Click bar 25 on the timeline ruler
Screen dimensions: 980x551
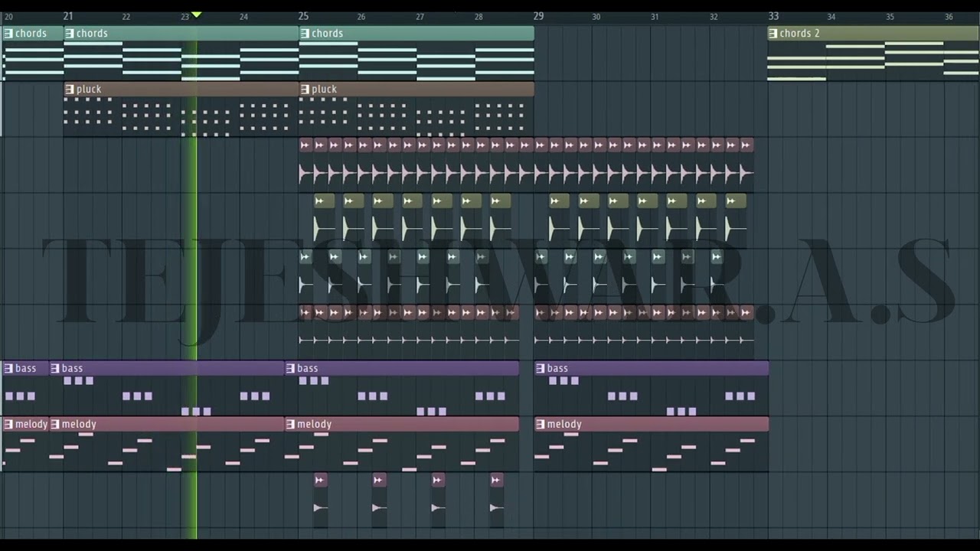click(303, 16)
